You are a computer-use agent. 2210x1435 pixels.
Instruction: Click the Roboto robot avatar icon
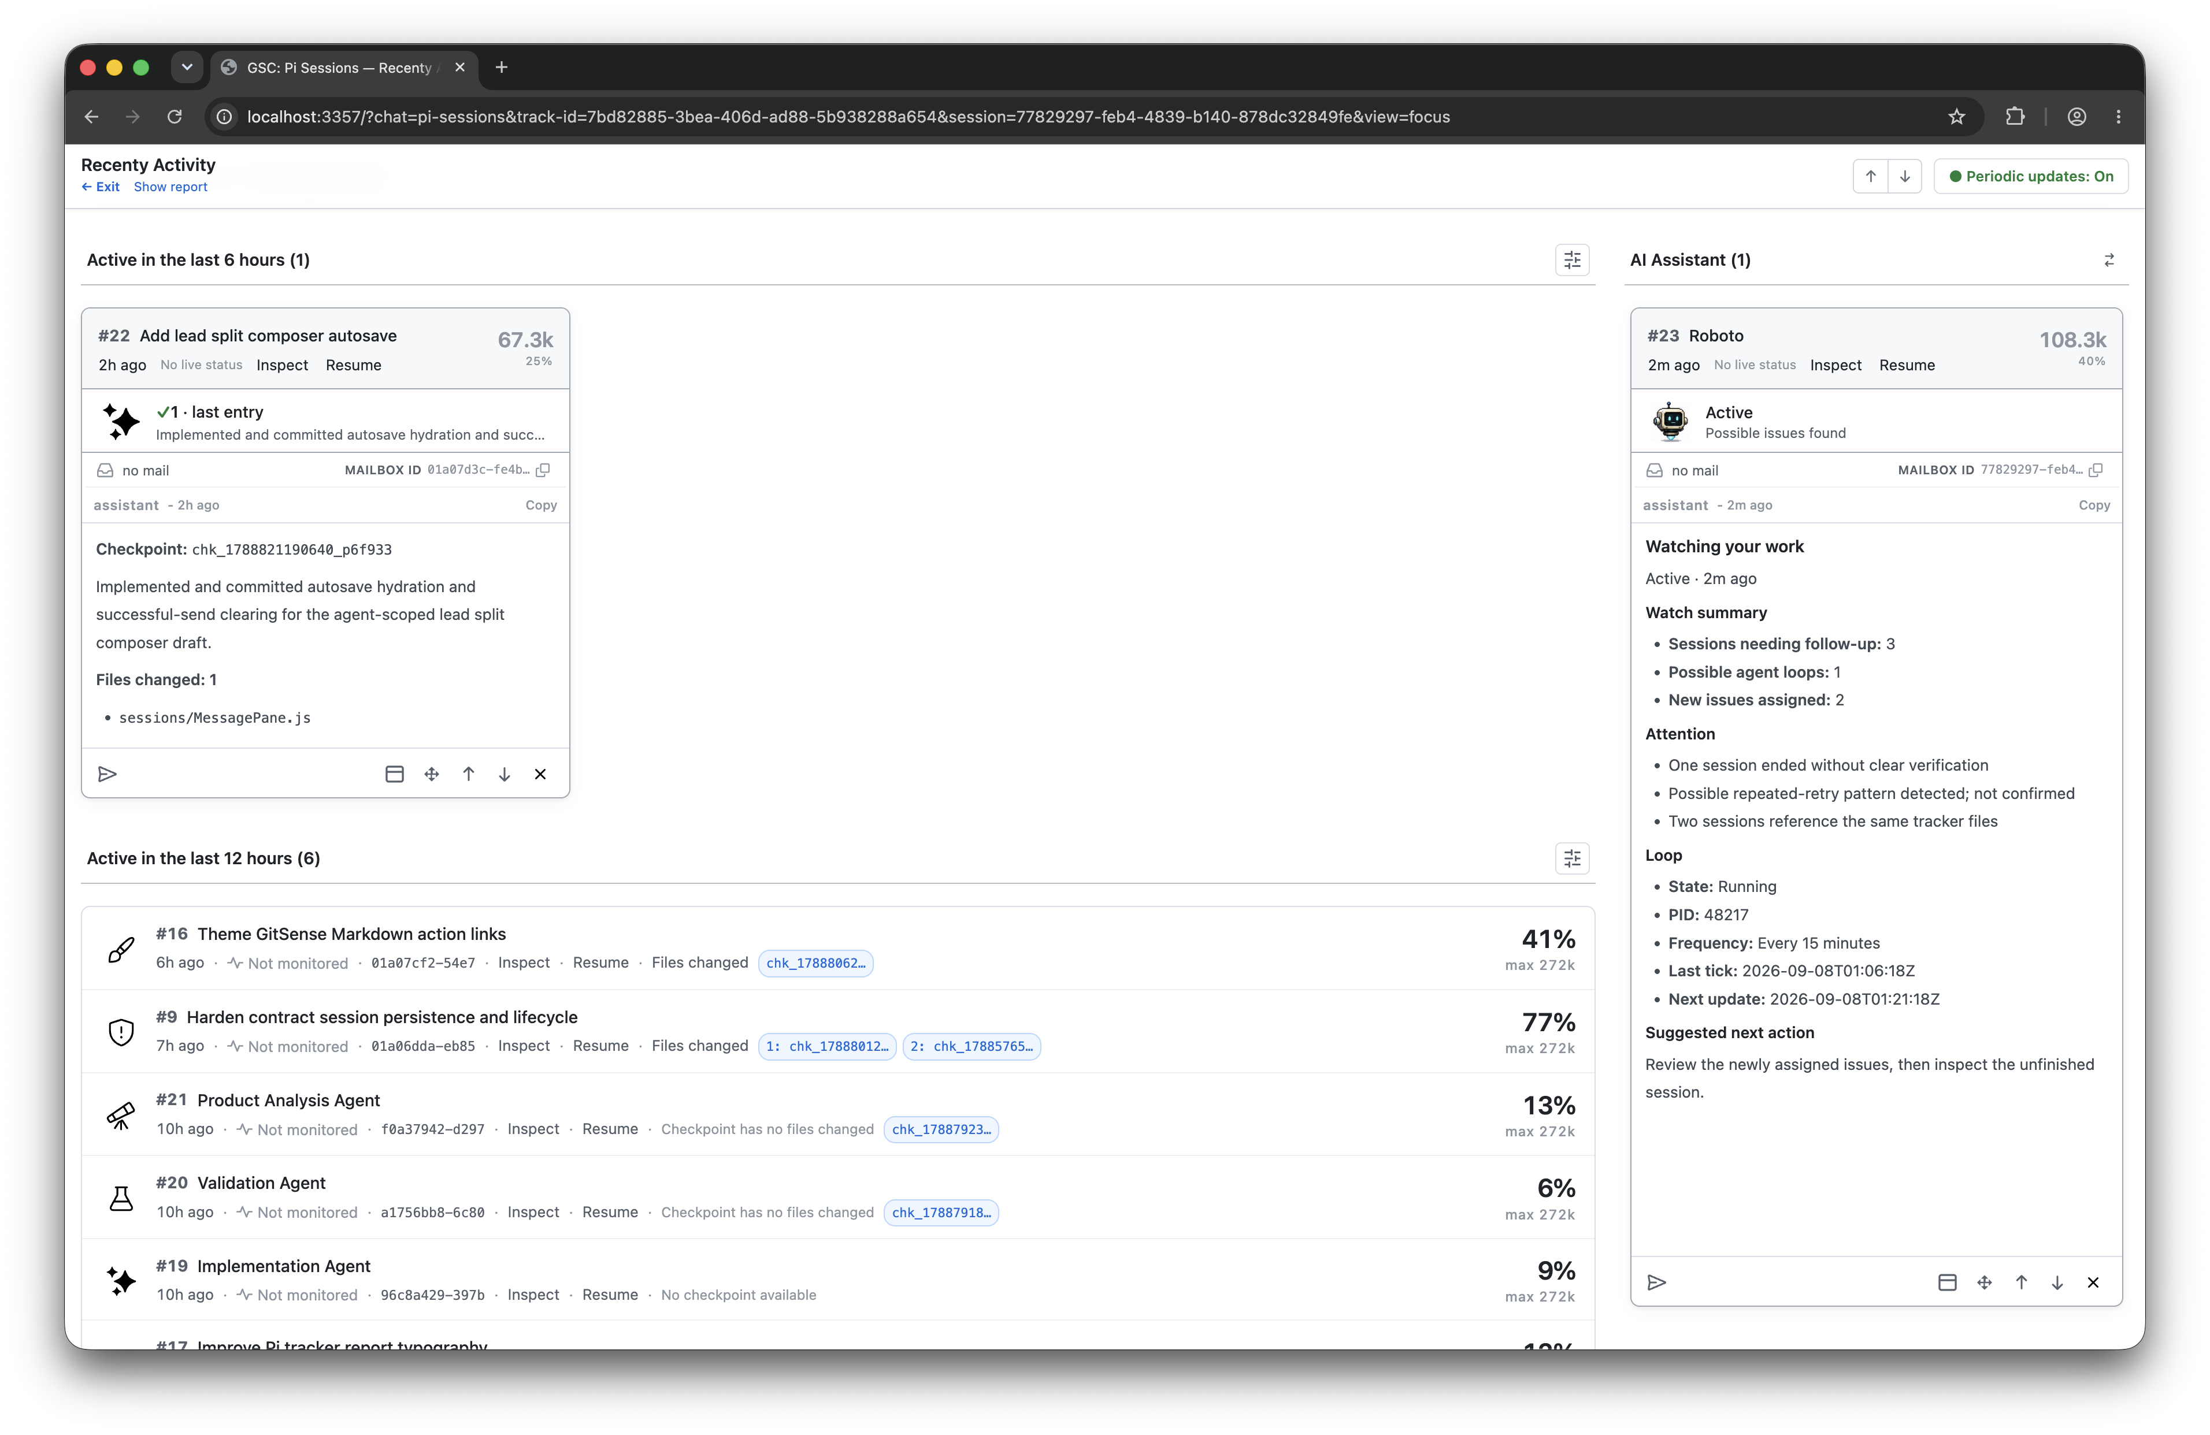click(x=1670, y=422)
